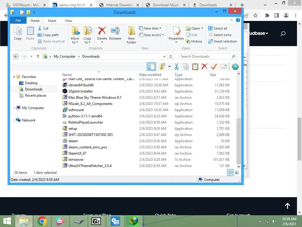This screenshot has width=302, height=227.
Task: Click the Search Downloads field
Action: coord(208,56)
